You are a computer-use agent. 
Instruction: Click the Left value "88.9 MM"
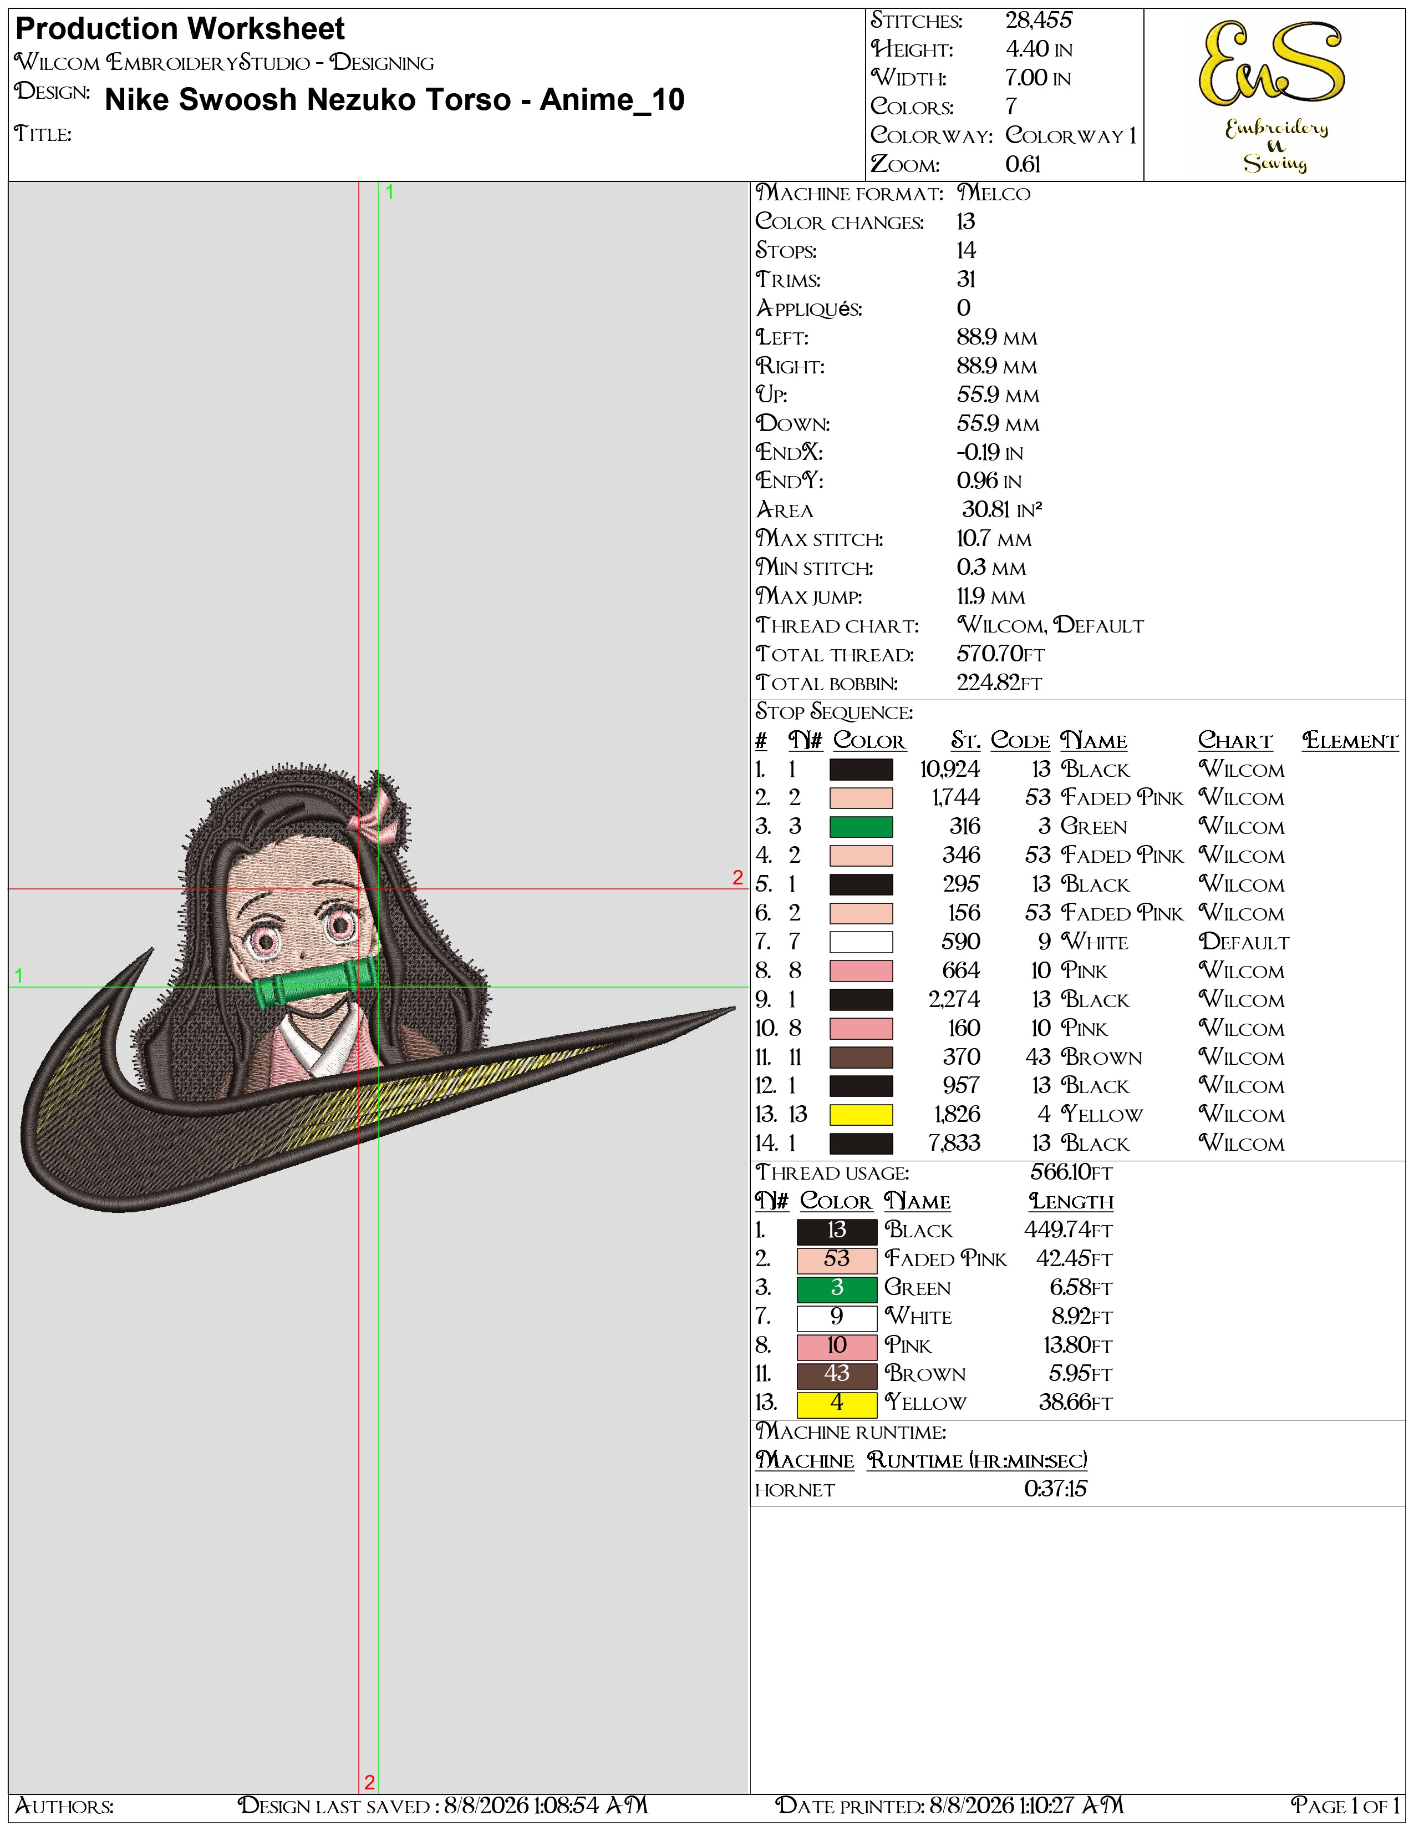pyautogui.click(x=997, y=338)
